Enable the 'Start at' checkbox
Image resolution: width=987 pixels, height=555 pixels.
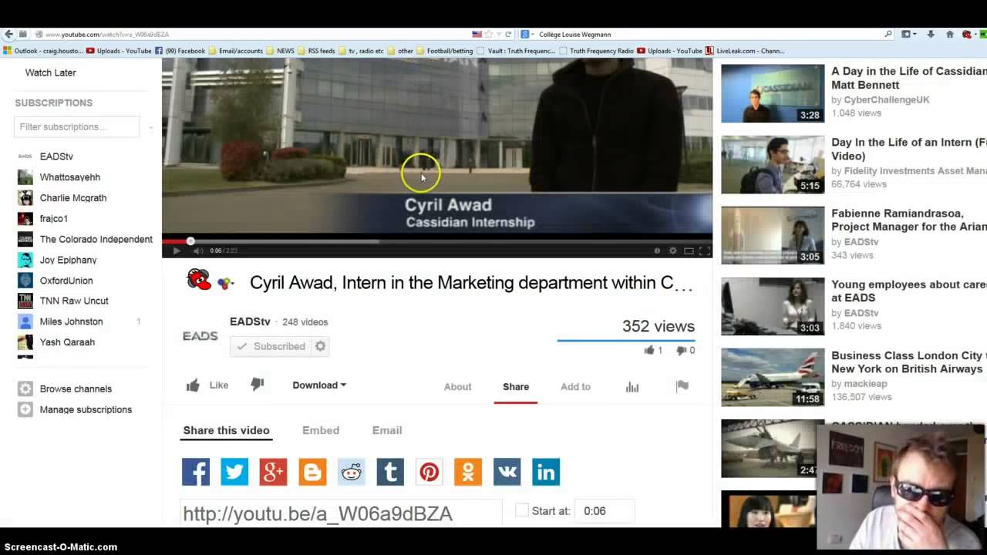click(x=522, y=510)
